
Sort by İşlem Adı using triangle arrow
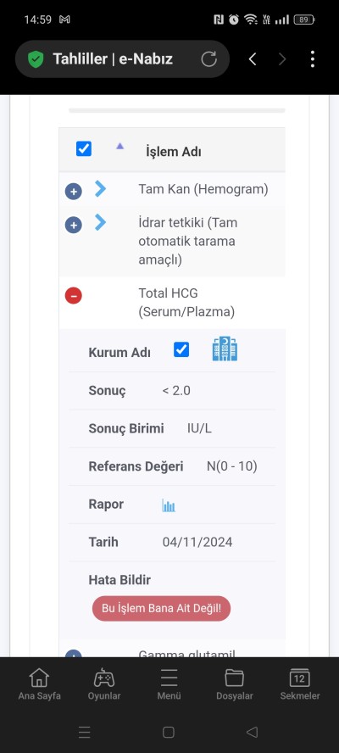120,146
